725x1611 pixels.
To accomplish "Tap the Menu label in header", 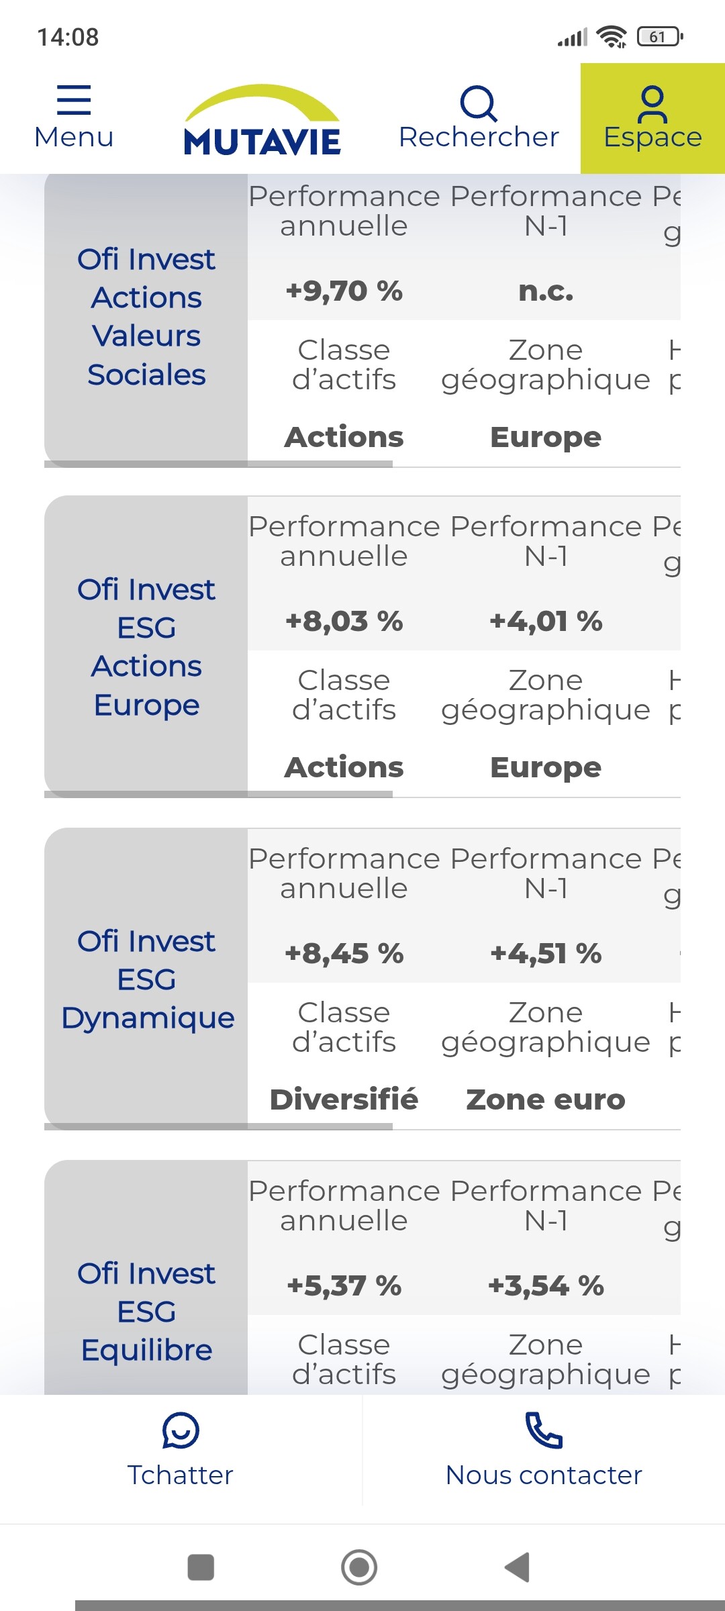I will click(74, 137).
